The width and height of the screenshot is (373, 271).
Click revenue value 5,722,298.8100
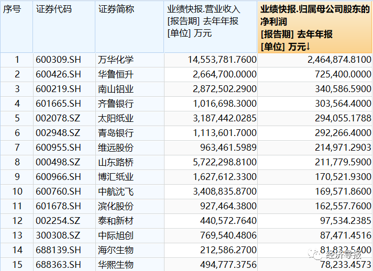(x=225, y=162)
